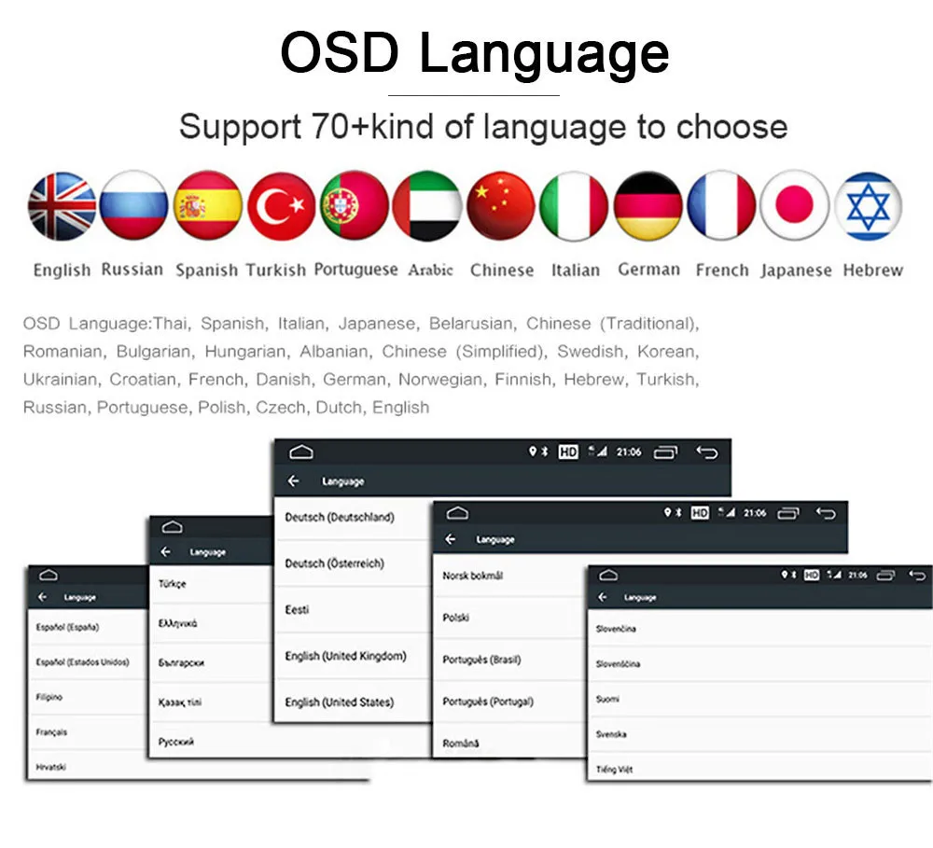This screenshot has width=933, height=848.
Task: Tap back arrow in Türkçe language window
Action: [x=165, y=552]
